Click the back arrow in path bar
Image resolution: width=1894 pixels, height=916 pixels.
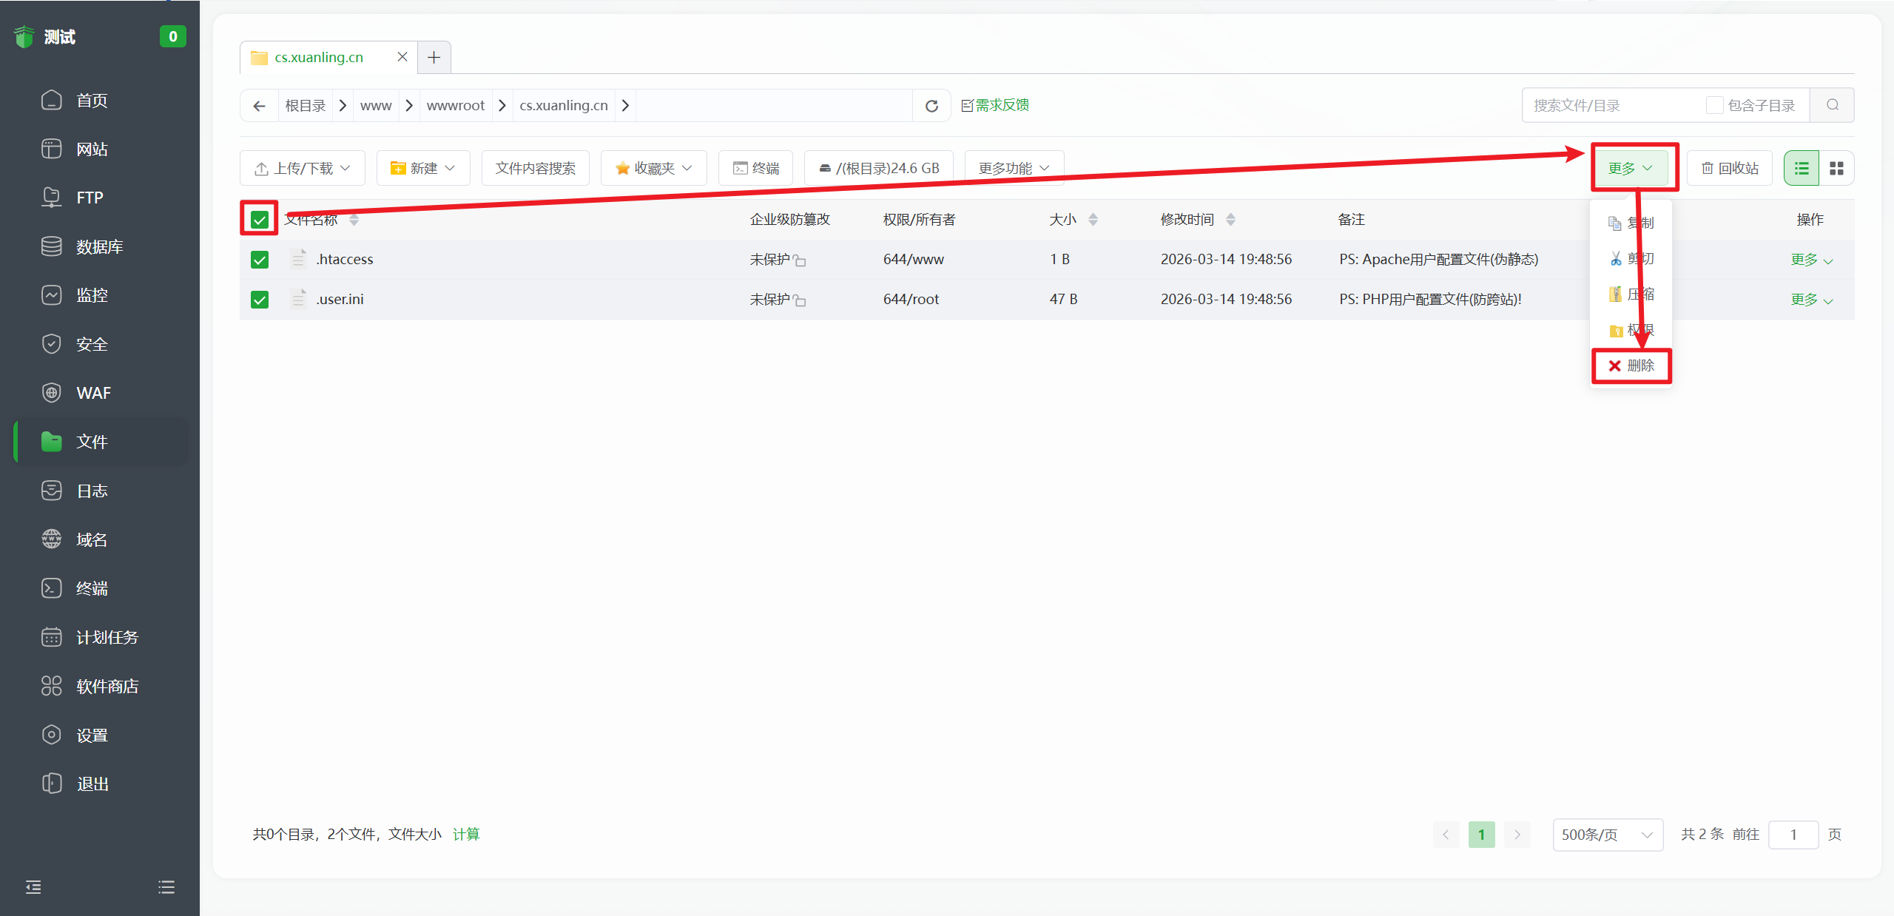(259, 106)
